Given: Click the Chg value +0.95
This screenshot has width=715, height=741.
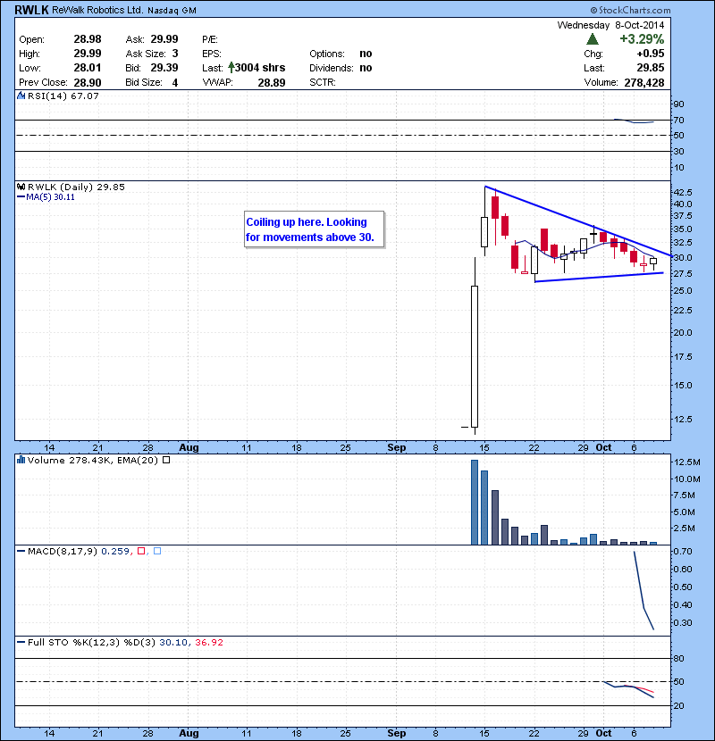Looking at the screenshot, I should point(651,54).
